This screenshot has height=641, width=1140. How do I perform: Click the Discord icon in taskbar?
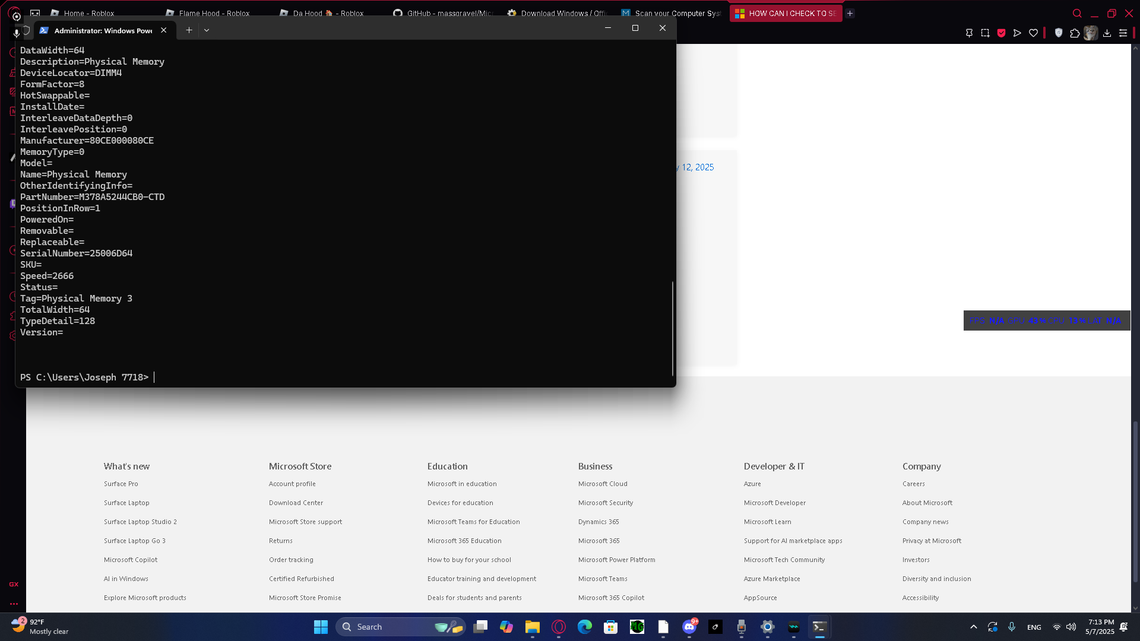(689, 627)
